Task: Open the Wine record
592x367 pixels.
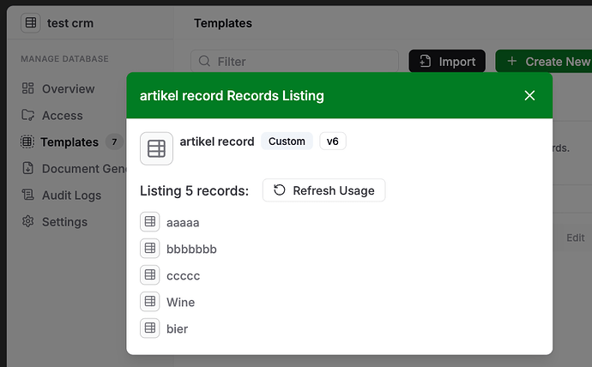Action: pyautogui.click(x=180, y=302)
